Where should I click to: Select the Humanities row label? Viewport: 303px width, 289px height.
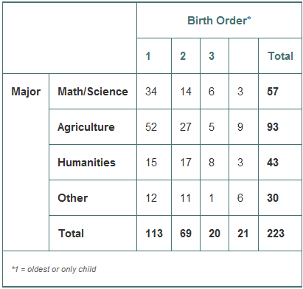point(93,163)
